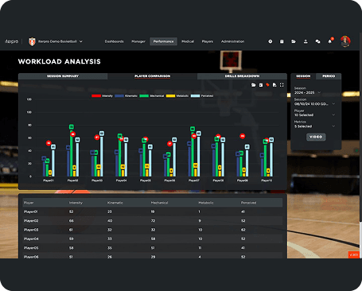Screen dimensions: 362x291
Task: Toggle the Metabolic series in the legend
Action: (177, 96)
